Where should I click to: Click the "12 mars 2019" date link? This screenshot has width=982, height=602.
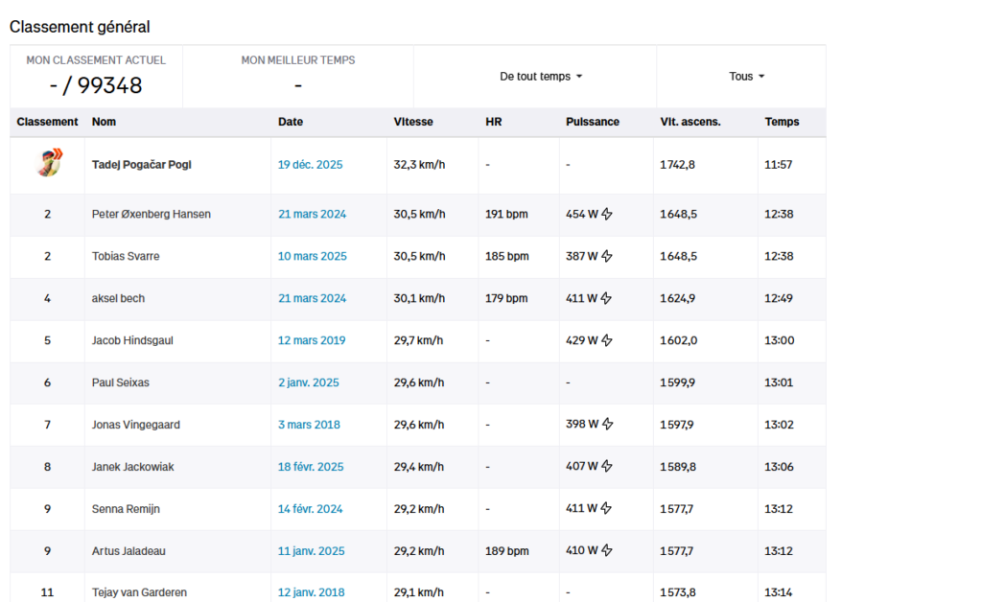pyautogui.click(x=312, y=340)
